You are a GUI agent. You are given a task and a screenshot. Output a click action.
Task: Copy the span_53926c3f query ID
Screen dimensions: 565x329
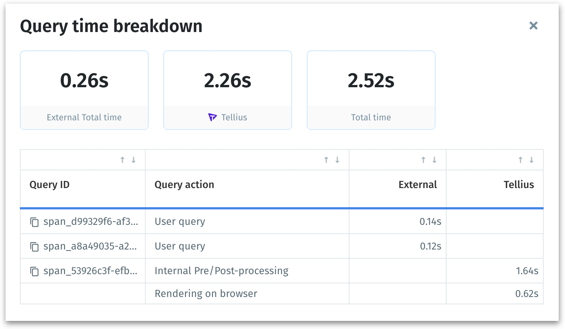coord(34,271)
